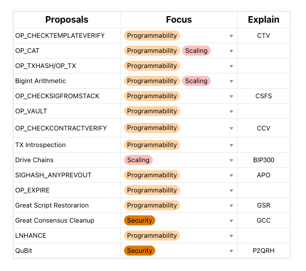Image resolution: width=306 pixels, height=271 pixels.
Task: Select the TX Introspection proposal cell
Action: click(67, 145)
